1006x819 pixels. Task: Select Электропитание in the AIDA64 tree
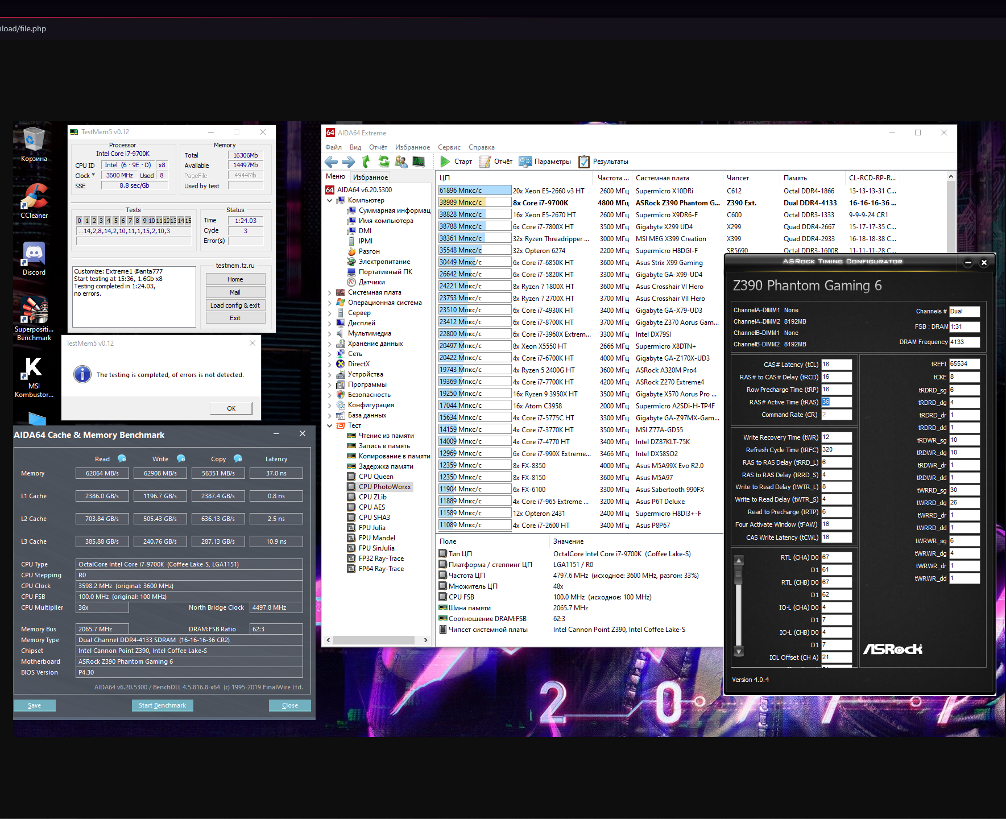click(x=379, y=262)
